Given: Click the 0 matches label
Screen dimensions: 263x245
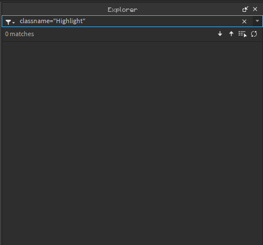Looking at the screenshot, I should [20, 34].
